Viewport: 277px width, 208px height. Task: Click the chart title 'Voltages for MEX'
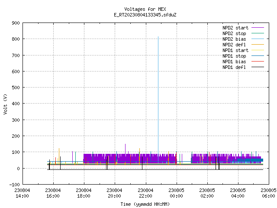tap(145, 9)
